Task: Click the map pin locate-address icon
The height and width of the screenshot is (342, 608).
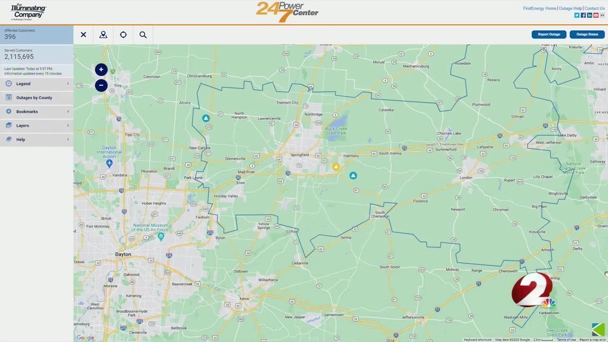Action: [x=103, y=35]
